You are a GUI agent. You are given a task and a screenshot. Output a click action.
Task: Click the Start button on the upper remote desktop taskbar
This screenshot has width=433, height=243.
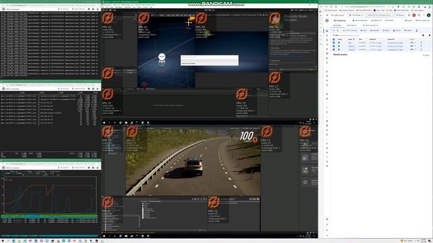click(x=104, y=123)
